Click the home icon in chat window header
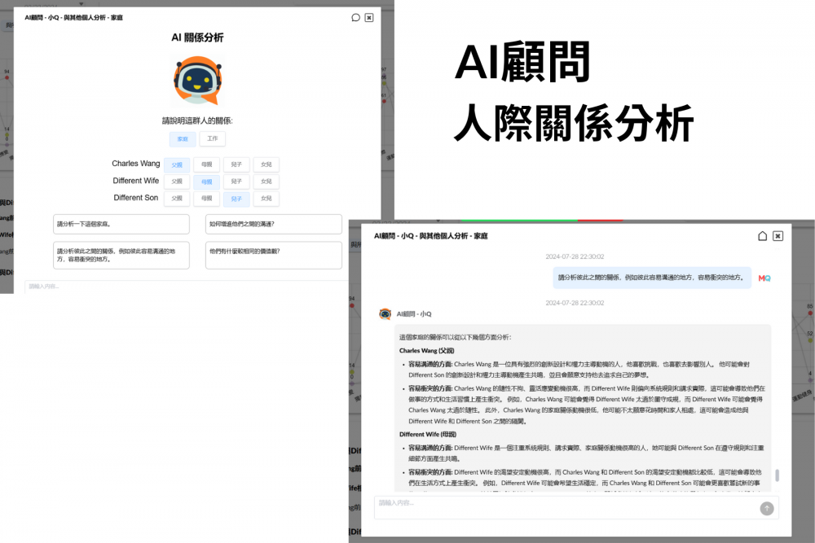The height and width of the screenshot is (543, 815). point(762,236)
